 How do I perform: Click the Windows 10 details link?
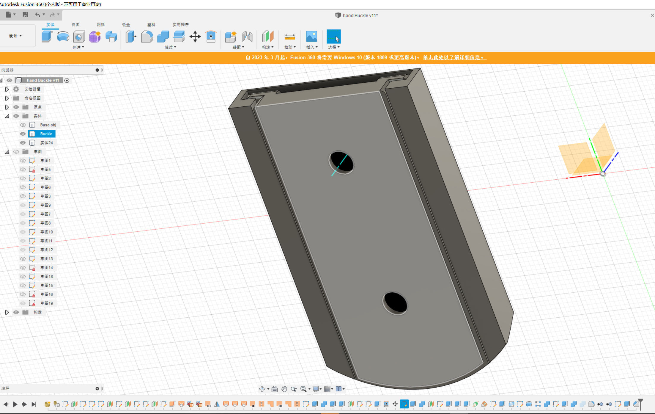[454, 57]
